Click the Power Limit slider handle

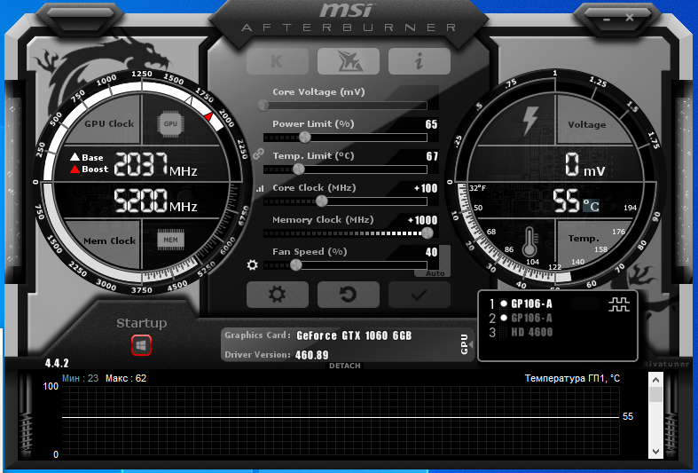[x=305, y=138]
